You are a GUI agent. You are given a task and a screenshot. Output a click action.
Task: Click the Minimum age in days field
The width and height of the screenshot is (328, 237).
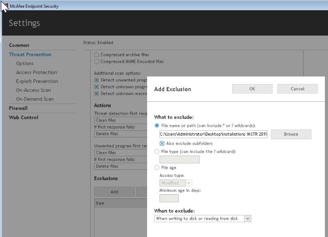point(169,198)
